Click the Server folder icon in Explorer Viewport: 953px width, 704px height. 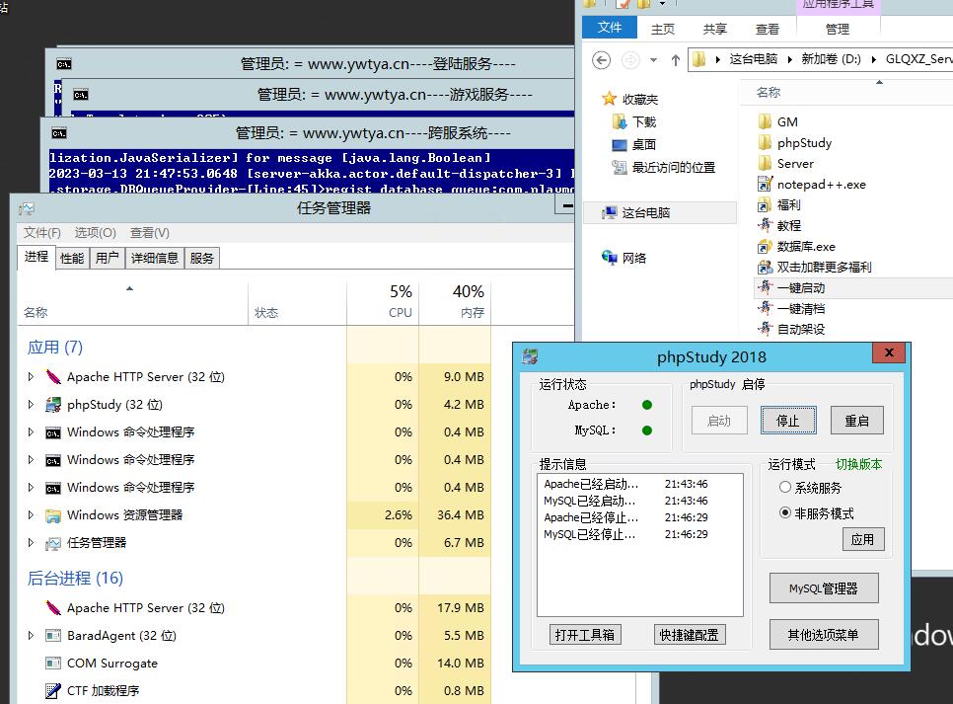765,163
